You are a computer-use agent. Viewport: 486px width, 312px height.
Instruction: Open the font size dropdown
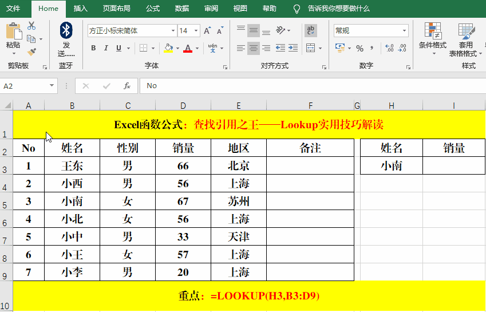tap(196, 31)
